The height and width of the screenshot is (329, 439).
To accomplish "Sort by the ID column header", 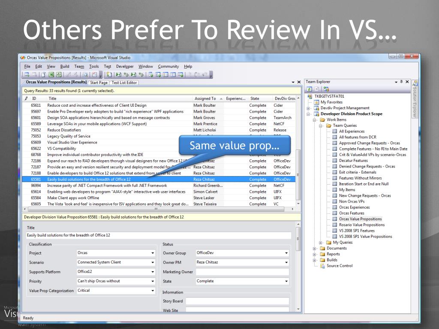I will coord(38,99).
